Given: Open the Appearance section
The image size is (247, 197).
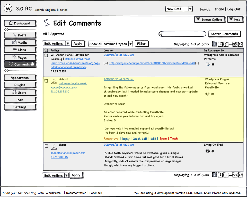Looking at the screenshot, I should (x=20, y=78).
